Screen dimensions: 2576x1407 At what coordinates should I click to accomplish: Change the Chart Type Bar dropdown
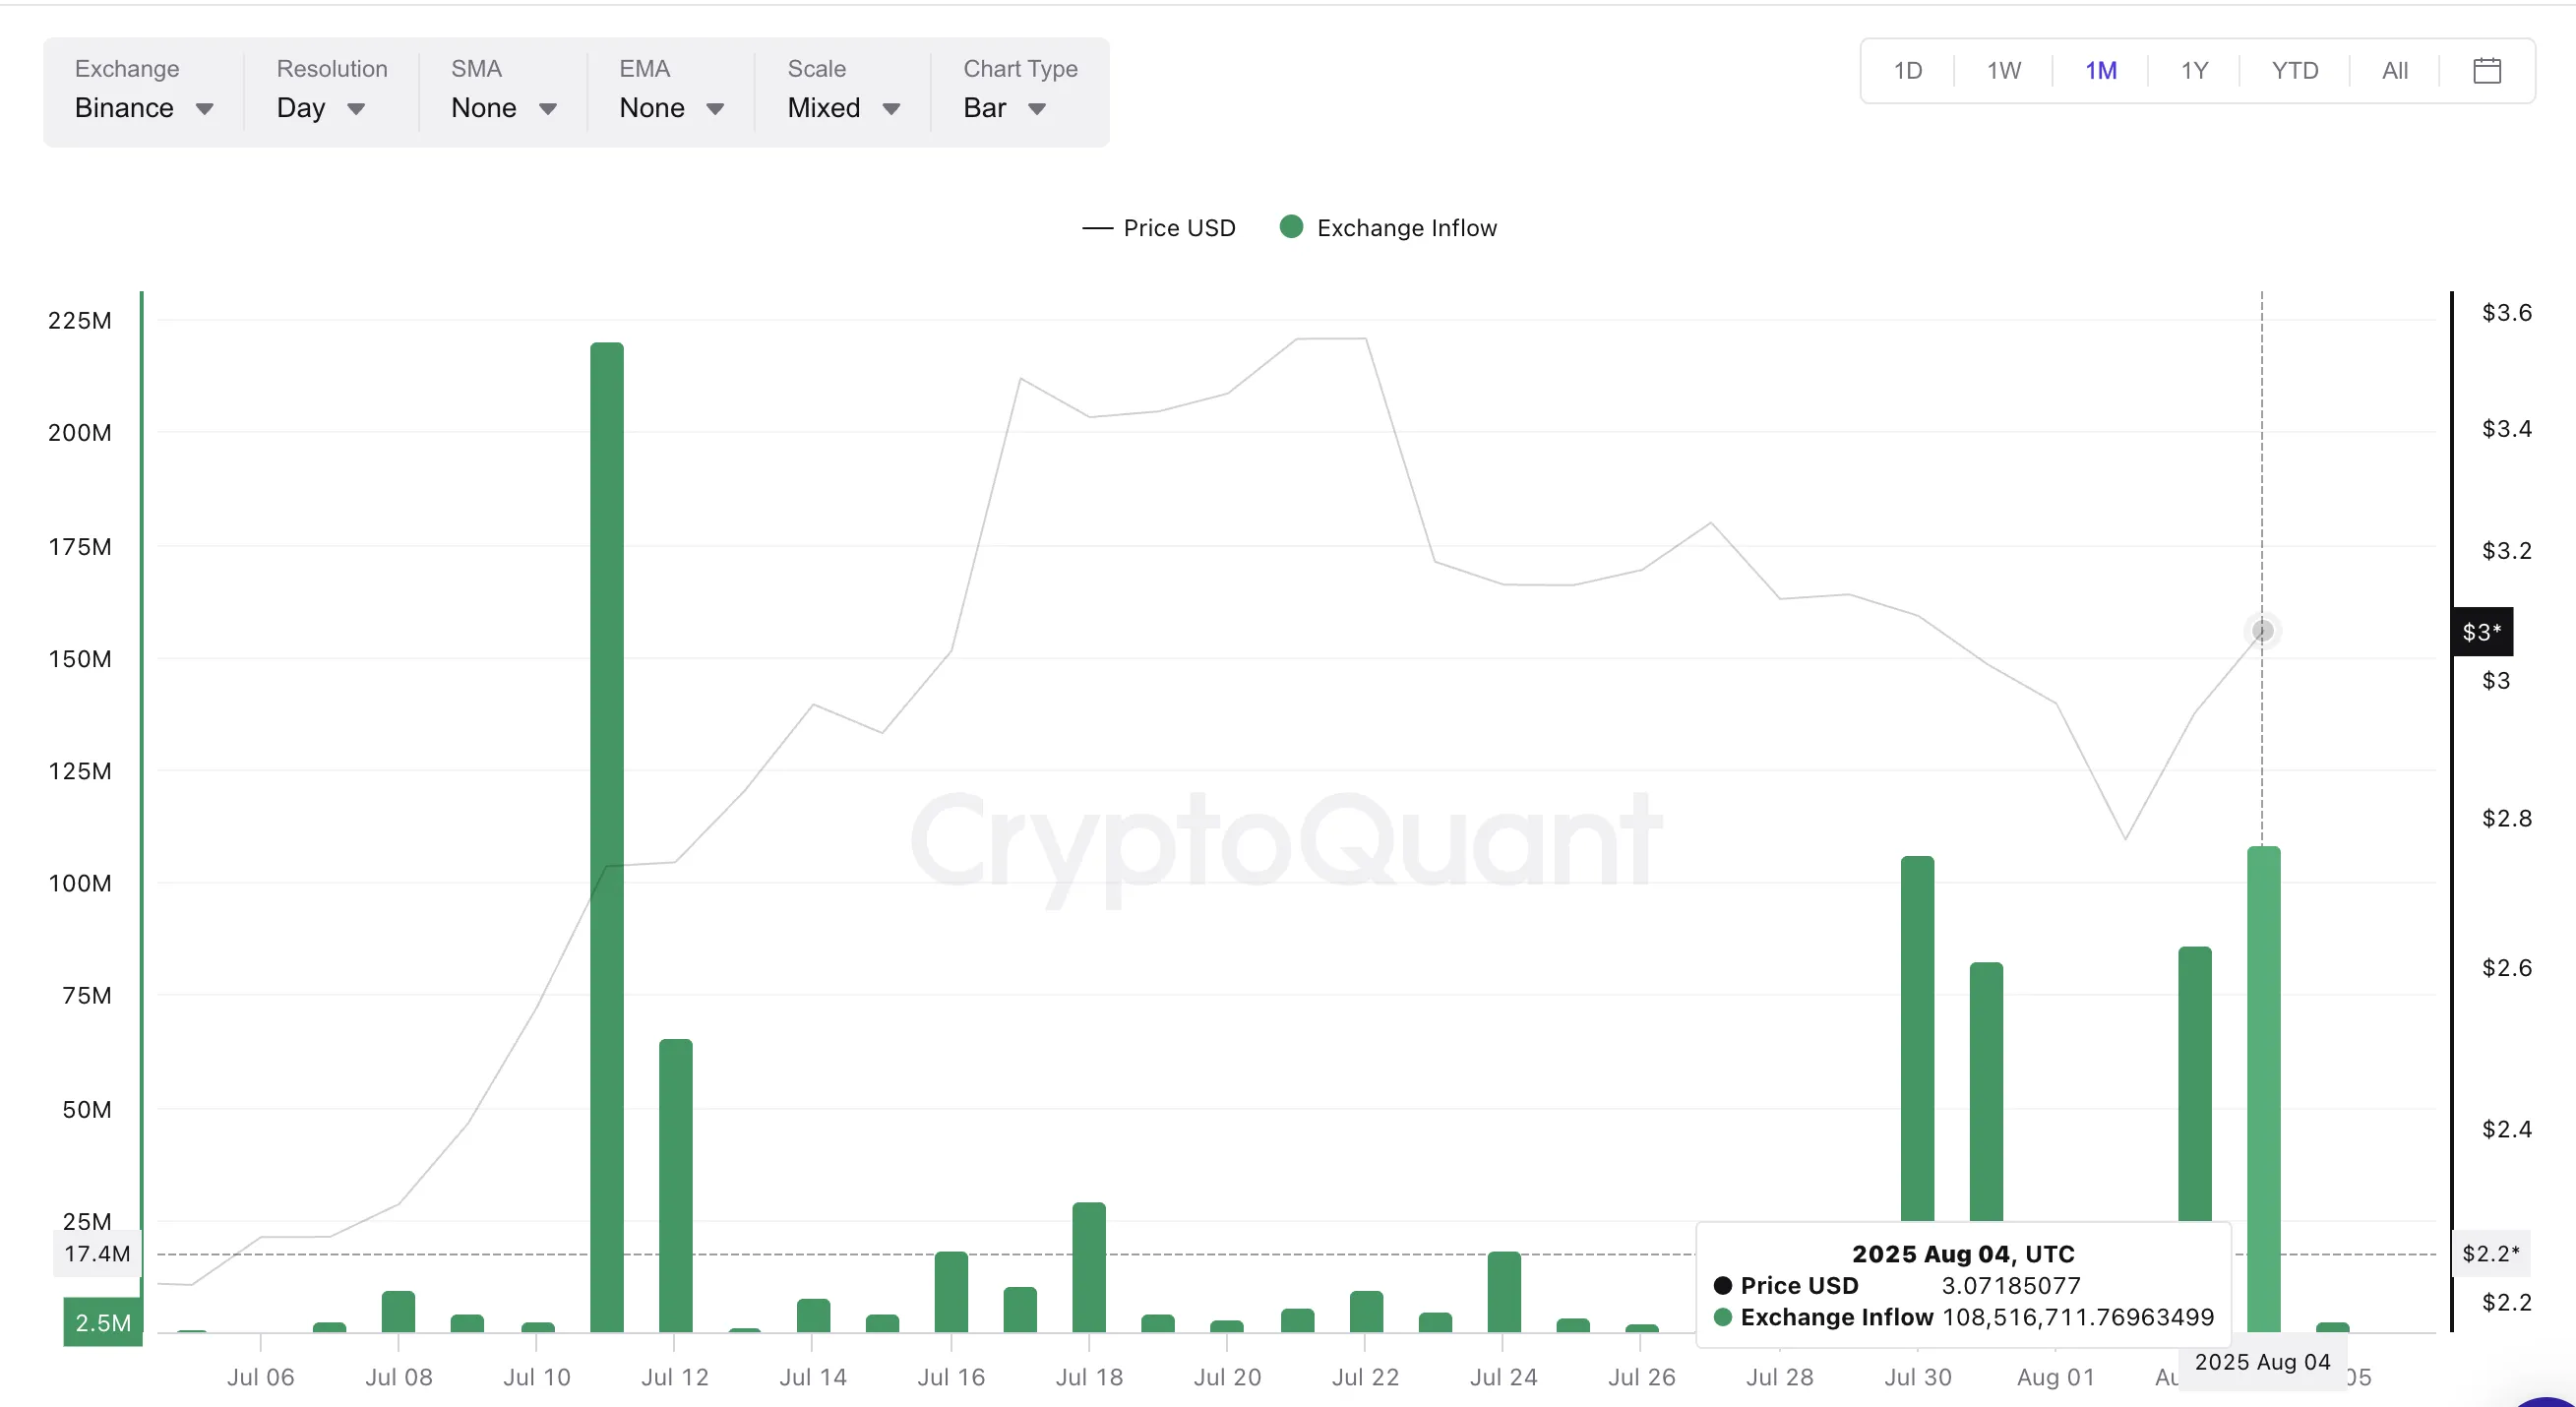tap(1004, 108)
